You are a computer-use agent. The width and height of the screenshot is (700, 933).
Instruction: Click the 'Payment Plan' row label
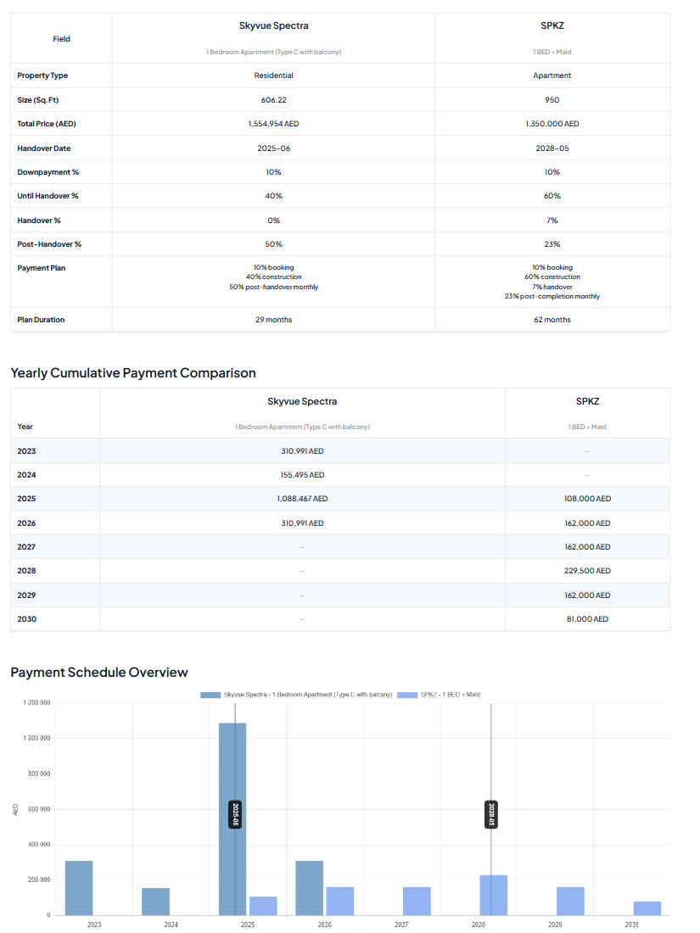[41, 268]
